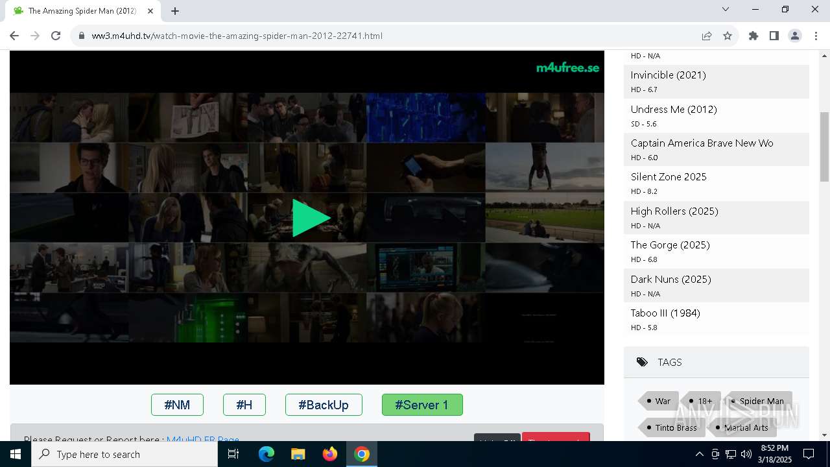This screenshot has width=830, height=467.
Task: Click the taskbar search box
Action: (124, 454)
